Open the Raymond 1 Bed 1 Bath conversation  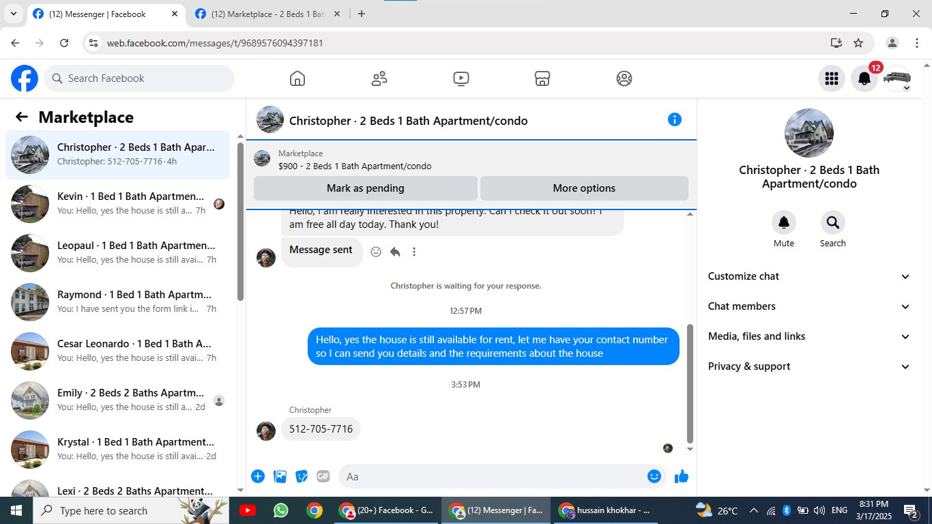(x=117, y=302)
